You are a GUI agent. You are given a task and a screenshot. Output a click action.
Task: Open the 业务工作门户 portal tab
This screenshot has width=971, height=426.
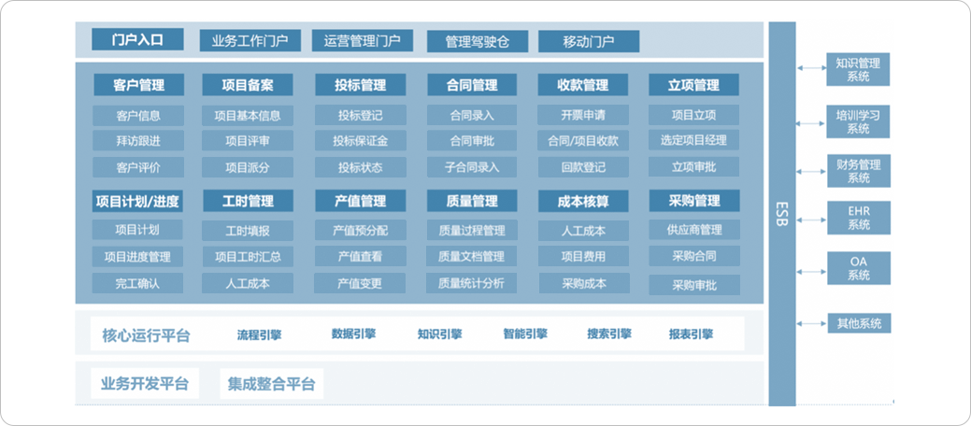(250, 41)
